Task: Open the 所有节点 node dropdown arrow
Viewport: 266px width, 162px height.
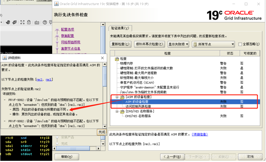Action: click(233, 44)
